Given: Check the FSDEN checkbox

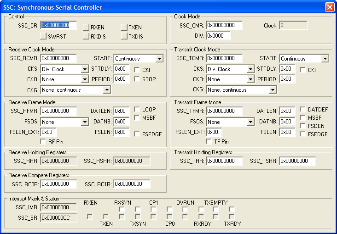Looking at the screenshot, I should click(x=302, y=126).
